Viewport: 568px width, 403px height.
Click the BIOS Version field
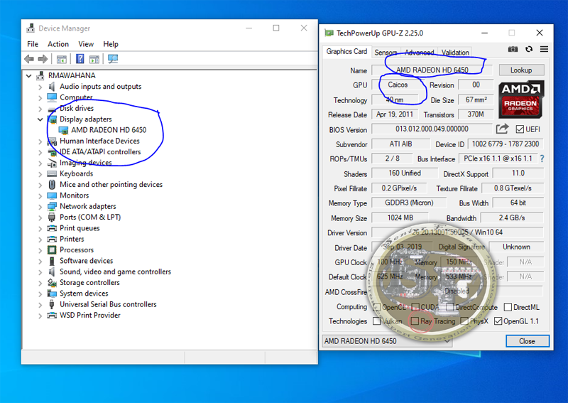[x=432, y=129]
